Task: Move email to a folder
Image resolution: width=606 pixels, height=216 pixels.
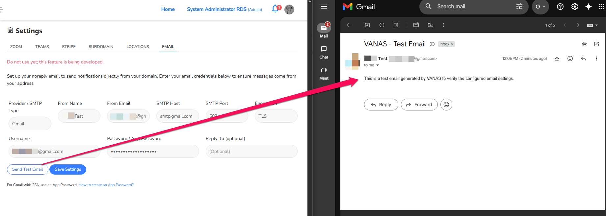Action: click(x=431, y=25)
